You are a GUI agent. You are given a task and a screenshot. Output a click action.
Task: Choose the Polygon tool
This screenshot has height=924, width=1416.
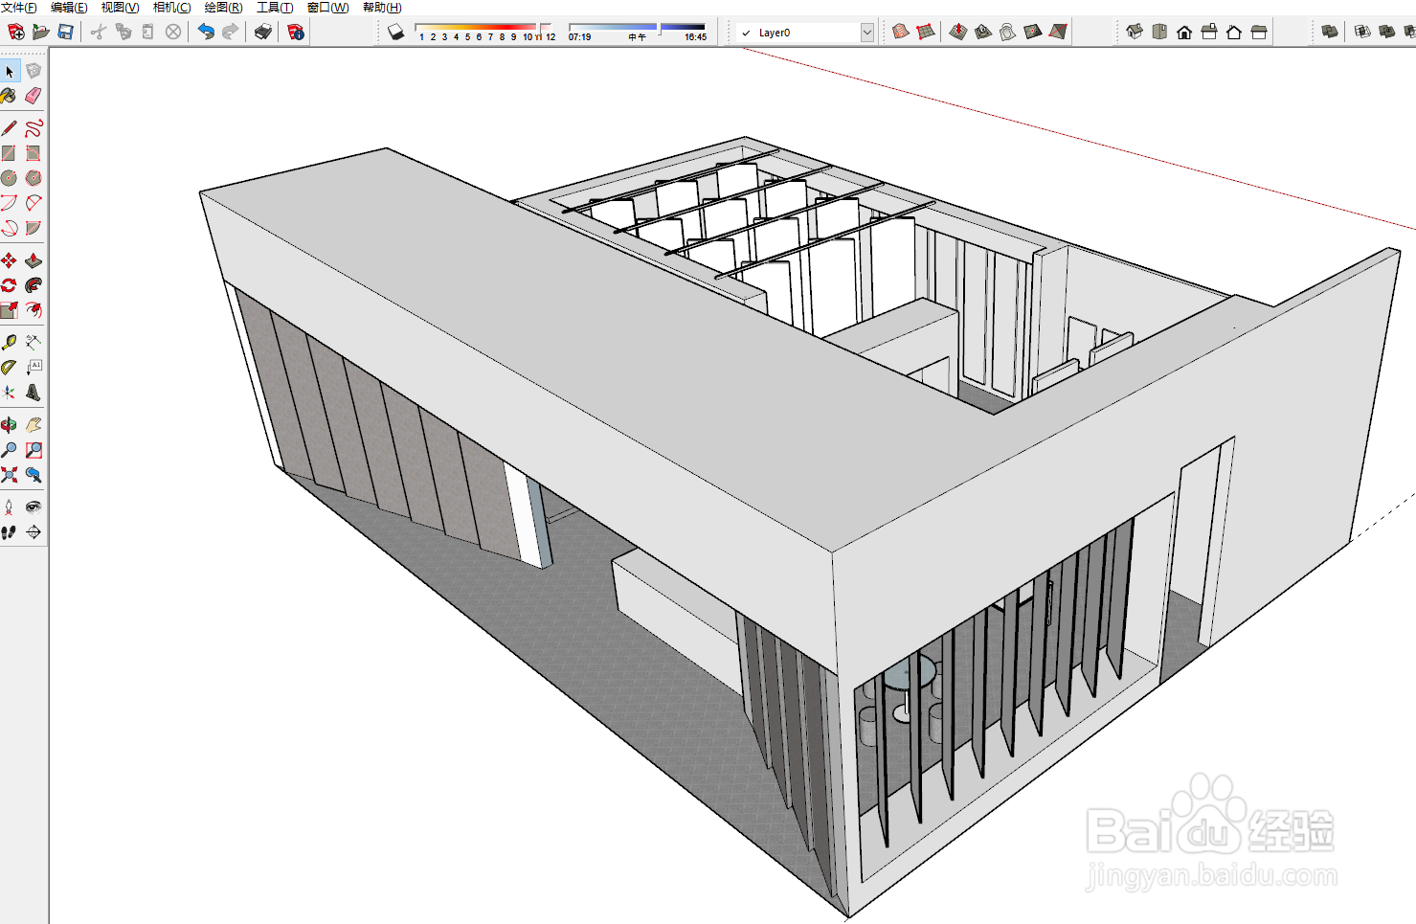[x=34, y=178]
